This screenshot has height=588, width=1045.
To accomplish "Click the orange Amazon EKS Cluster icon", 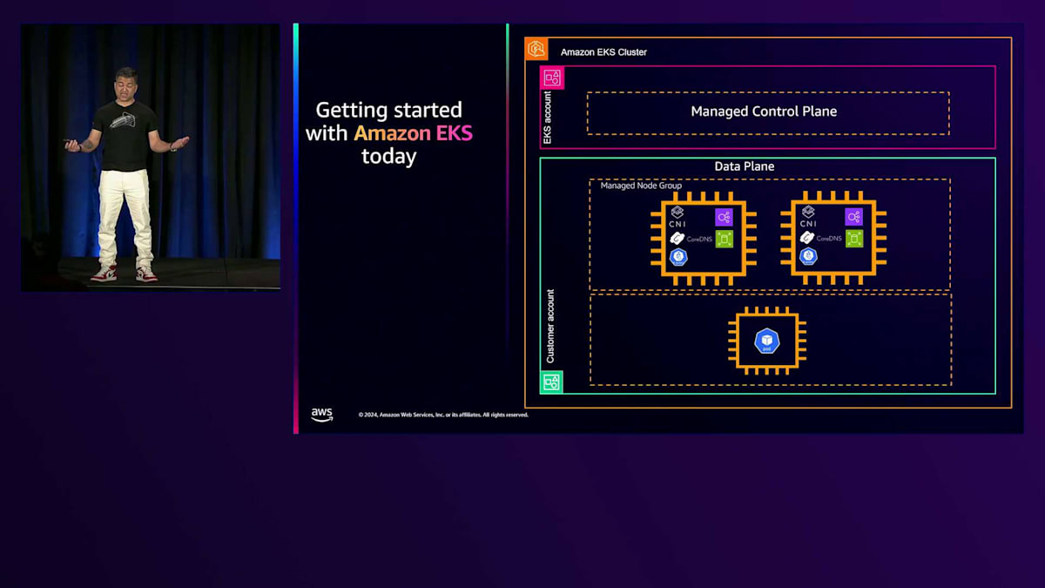I will pyautogui.click(x=536, y=49).
